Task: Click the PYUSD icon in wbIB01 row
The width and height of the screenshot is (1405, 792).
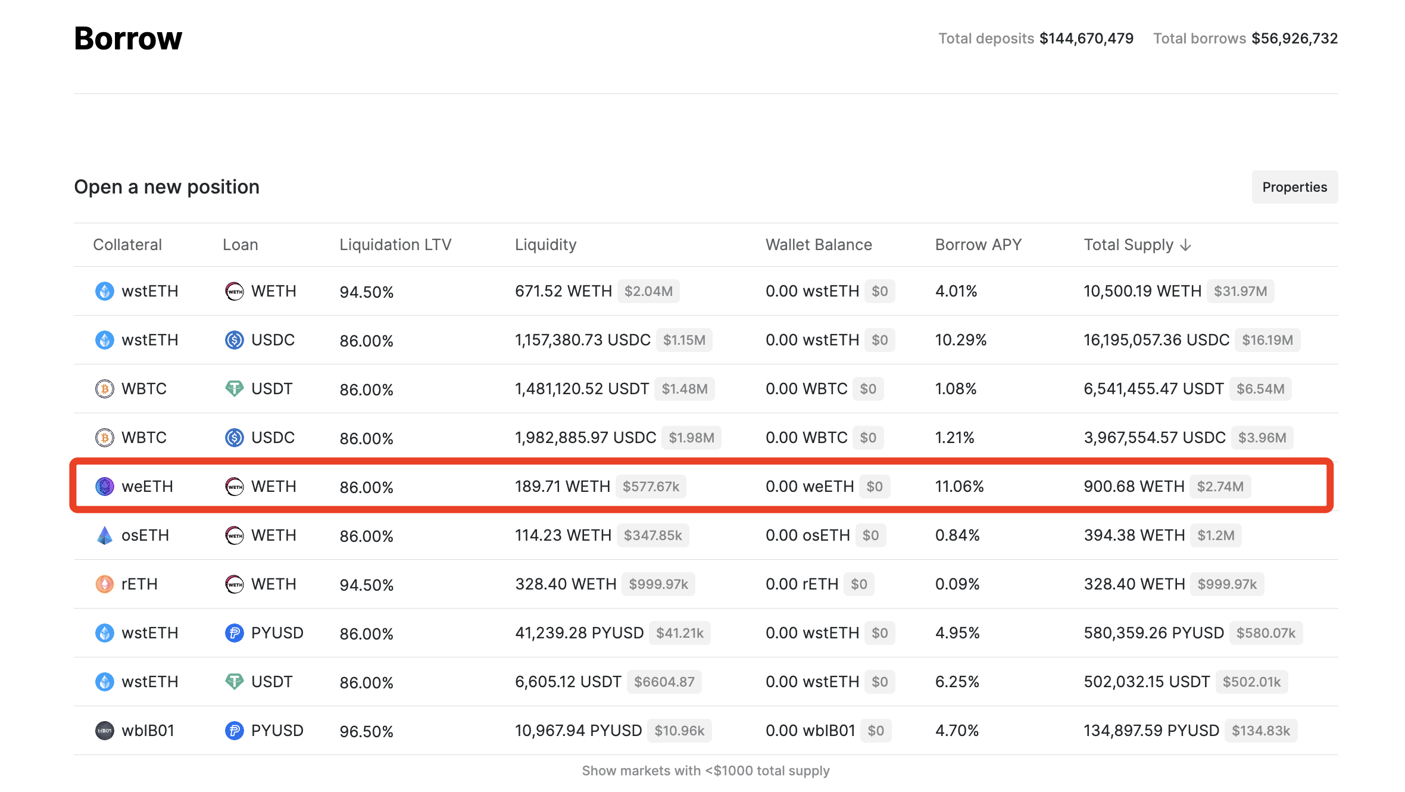Action: coord(235,731)
